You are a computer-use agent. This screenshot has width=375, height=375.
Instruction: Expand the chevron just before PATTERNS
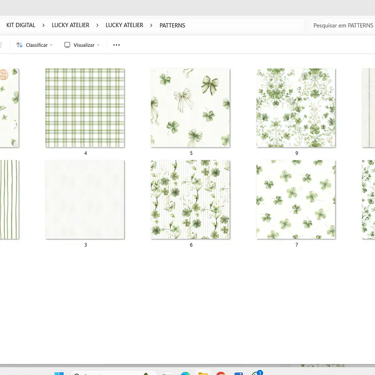pos(151,25)
